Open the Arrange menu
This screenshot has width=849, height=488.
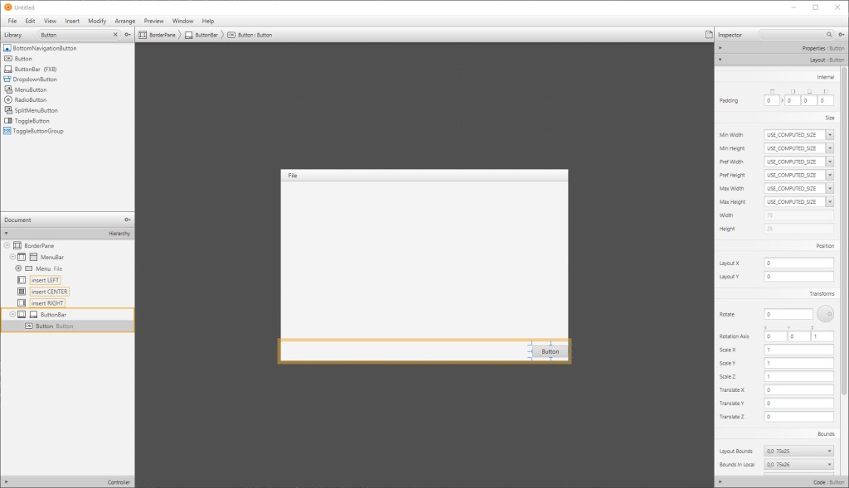(x=125, y=21)
